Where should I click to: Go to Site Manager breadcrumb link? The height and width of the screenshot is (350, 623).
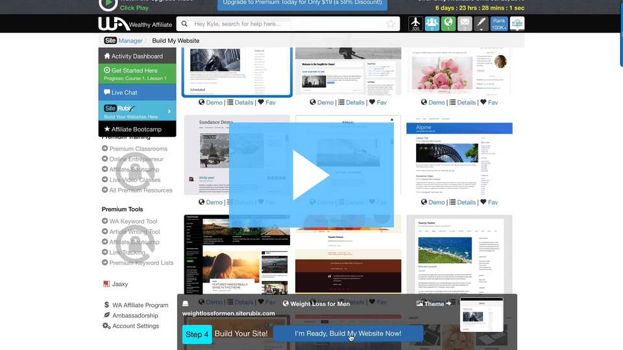coord(123,40)
